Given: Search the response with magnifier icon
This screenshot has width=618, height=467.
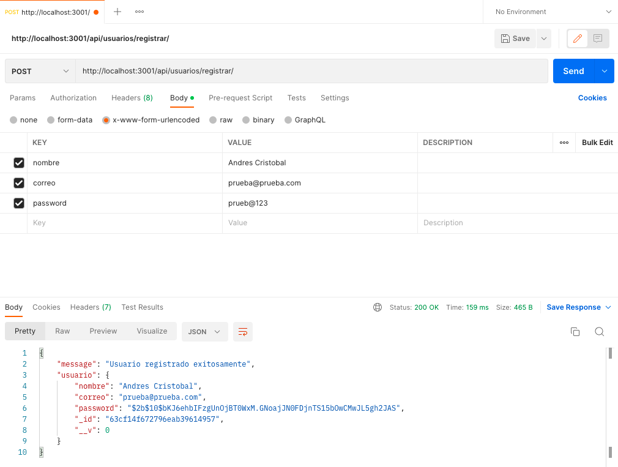Looking at the screenshot, I should tap(600, 332).
